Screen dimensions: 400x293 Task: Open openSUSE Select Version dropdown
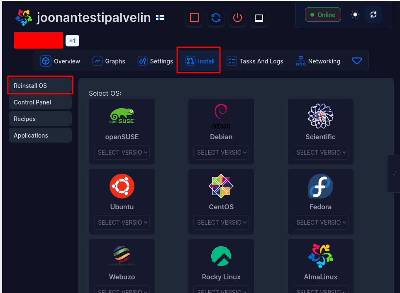point(122,153)
